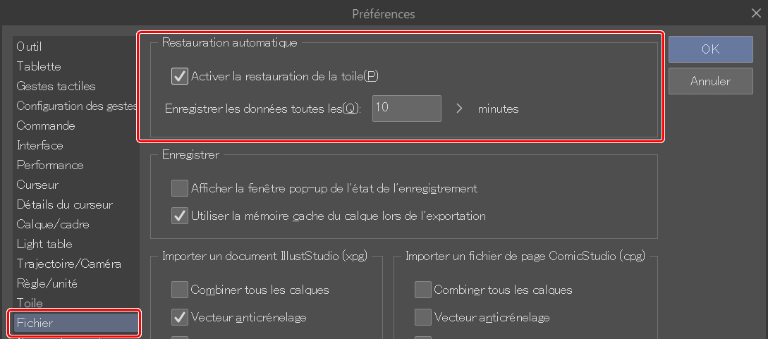
Task: Select Light table in sidebar
Action: point(44,244)
